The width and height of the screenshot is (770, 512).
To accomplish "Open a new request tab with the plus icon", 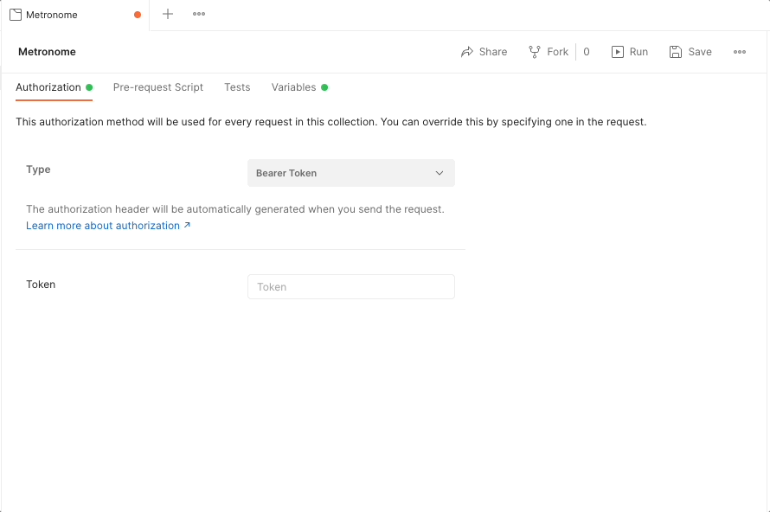I will tap(167, 14).
